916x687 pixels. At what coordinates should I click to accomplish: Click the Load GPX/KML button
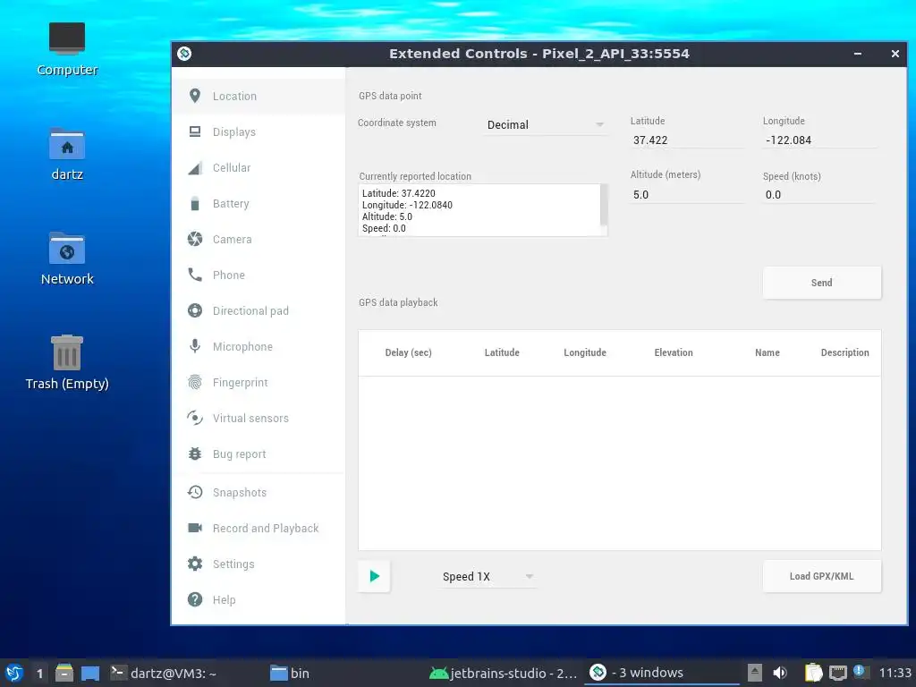point(821,576)
